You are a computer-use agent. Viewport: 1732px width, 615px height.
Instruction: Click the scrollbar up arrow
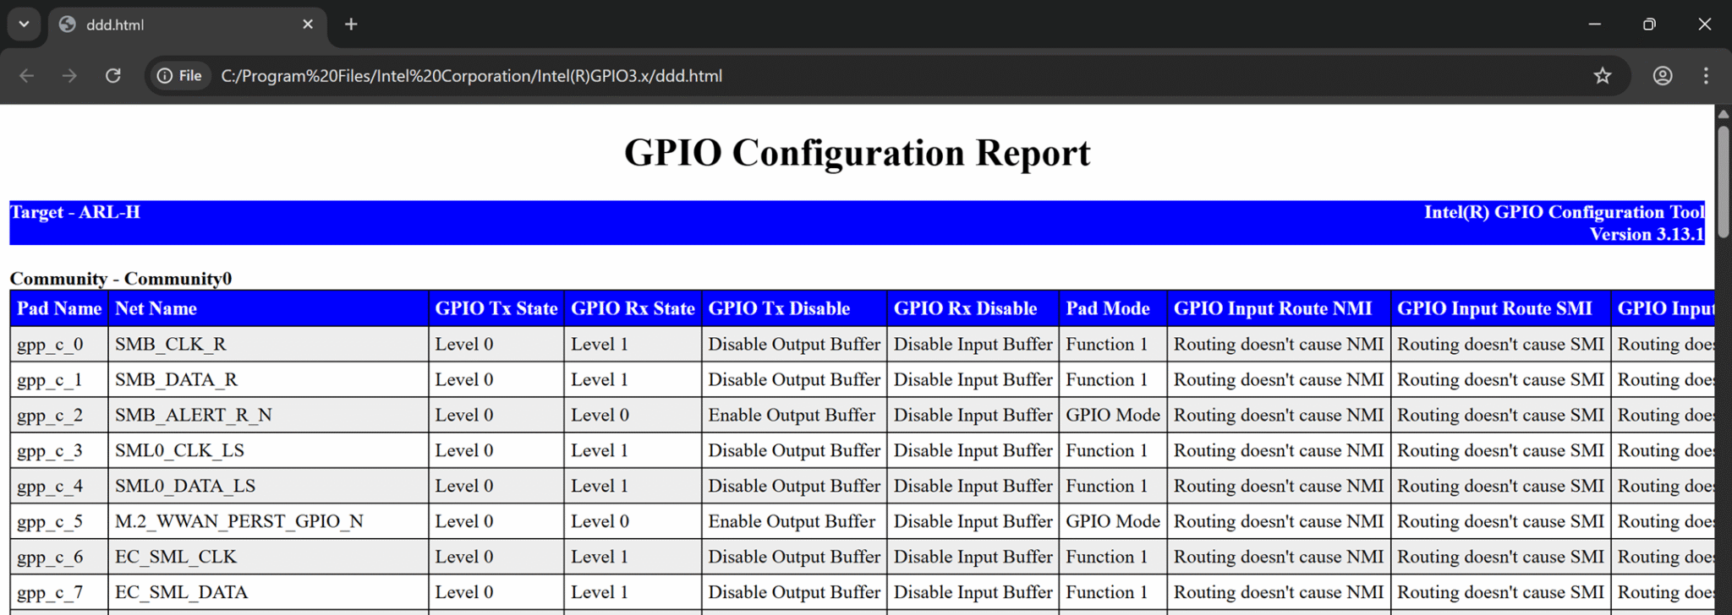pyautogui.click(x=1723, y=114)
